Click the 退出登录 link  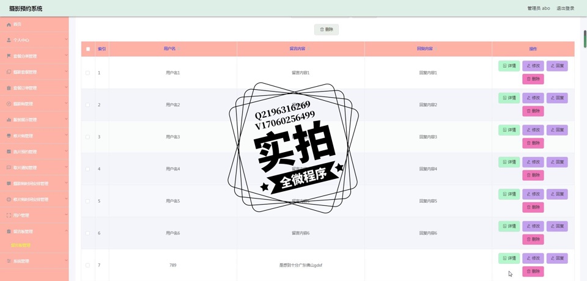coord(565,9)
